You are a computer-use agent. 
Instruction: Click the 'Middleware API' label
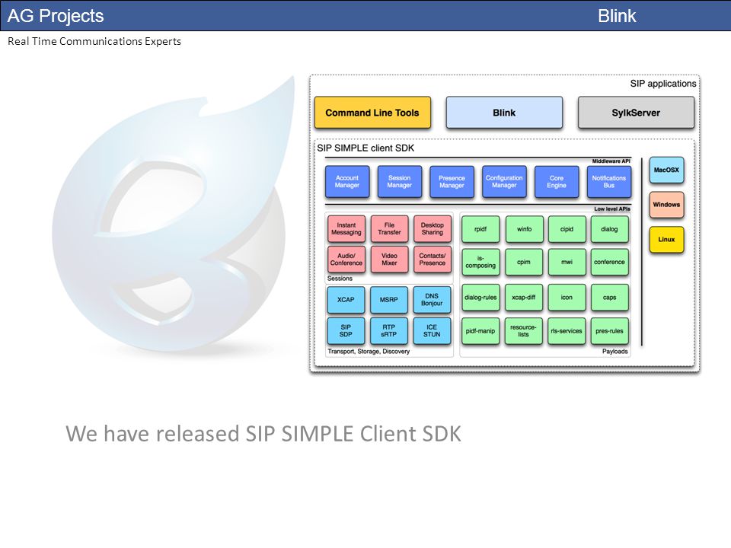(611, 161)
